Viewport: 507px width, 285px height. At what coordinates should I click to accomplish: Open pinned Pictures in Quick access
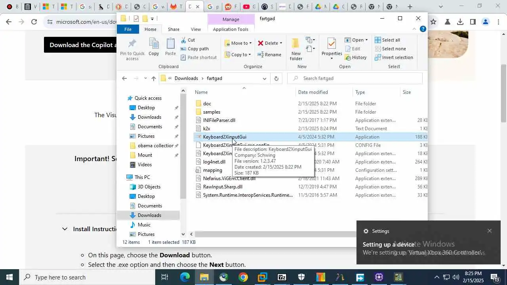[x=146, y=136]
